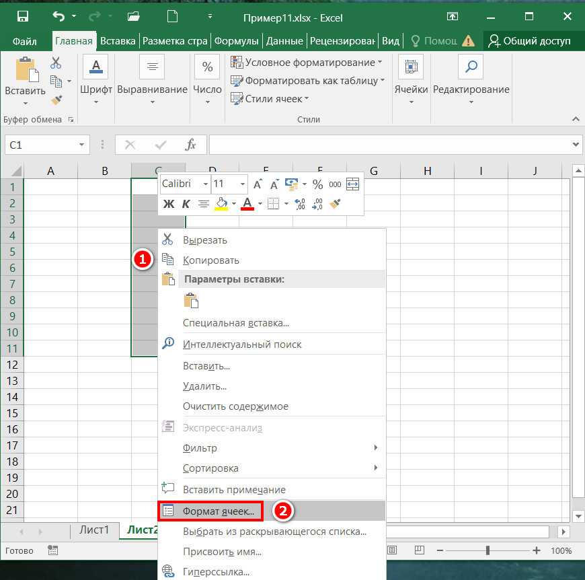Click the percent style icon in mini toolbar
Image resolution: width=585 pixels, height=580 pixels.
317,184
